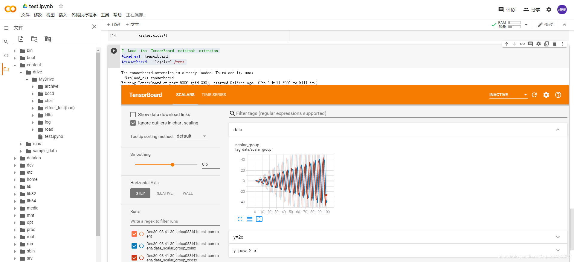Select only the xsinx run radio
Viewport: 574px width, 262px height.
pyautogui.click(x=141, y=246)
